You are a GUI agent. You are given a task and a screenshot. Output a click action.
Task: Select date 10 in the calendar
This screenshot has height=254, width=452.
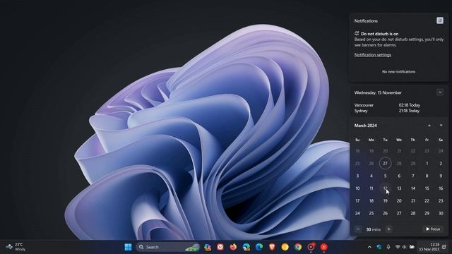(357, 188)
